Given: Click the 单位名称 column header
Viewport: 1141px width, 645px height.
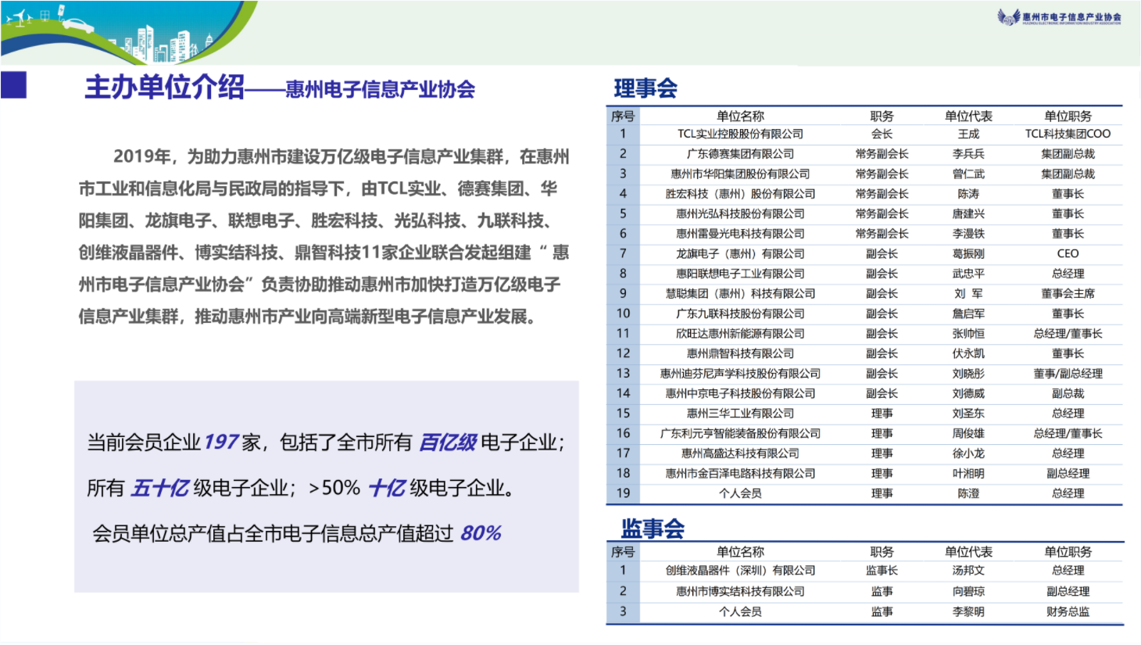Looking at the screenshot, I should click(740, 115).
